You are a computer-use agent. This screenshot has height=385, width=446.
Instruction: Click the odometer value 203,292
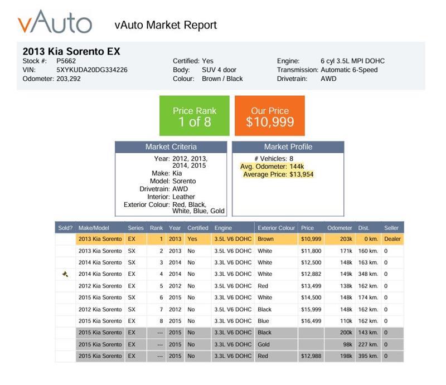[x=68, y=79]
